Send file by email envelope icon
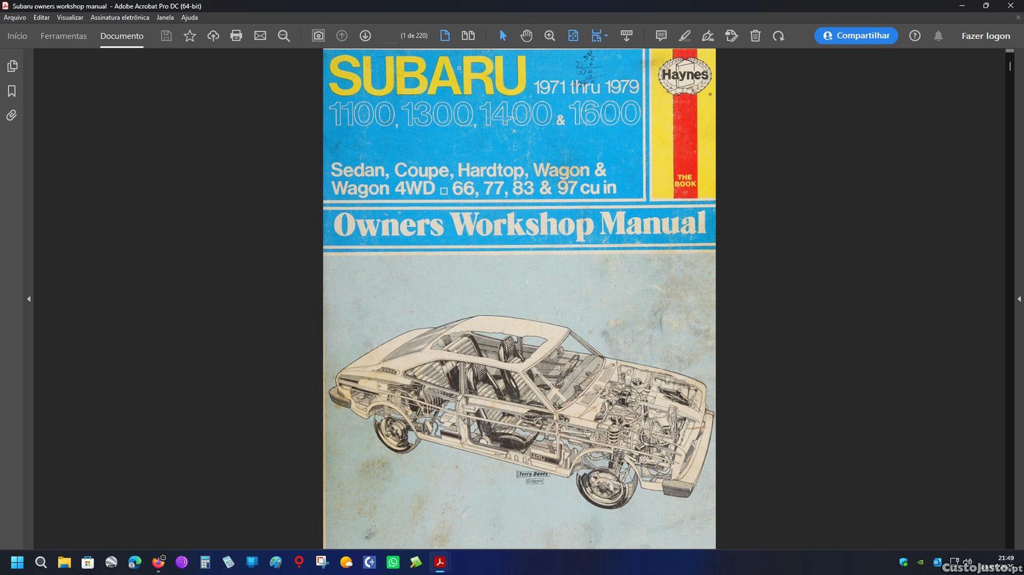Screen dimensions: 1024x575 pyautogui.click(x=260, y=35)
